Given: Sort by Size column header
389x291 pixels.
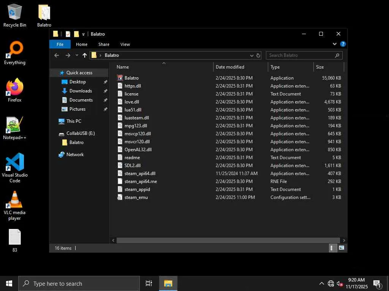Looking at the screenshot, I should click(x=329, y=67).
